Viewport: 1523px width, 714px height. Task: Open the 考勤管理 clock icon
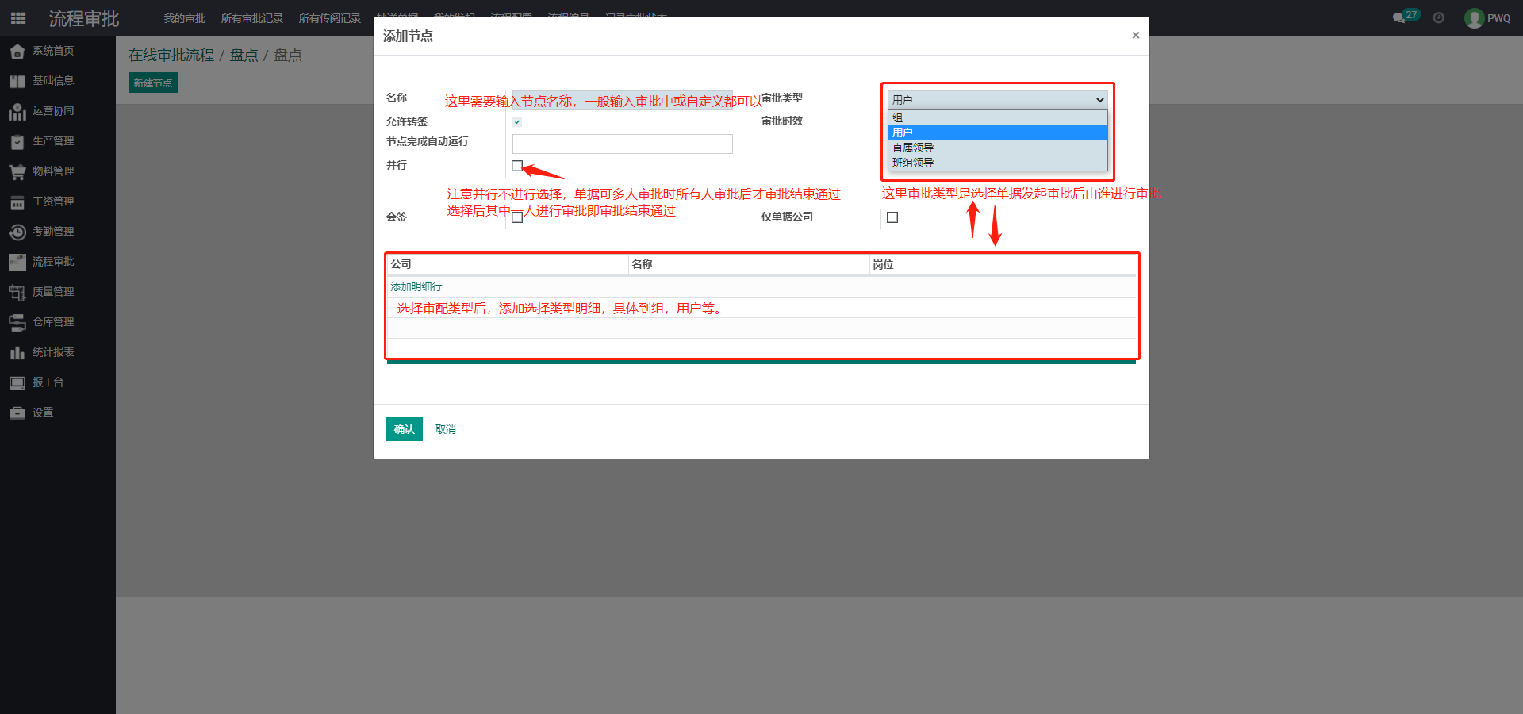coord(17,232)
